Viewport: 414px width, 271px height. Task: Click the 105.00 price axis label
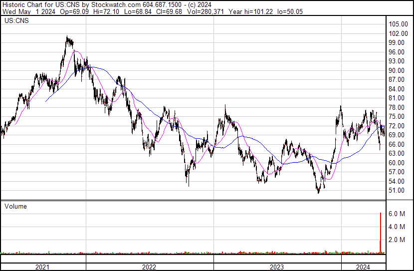[x=399, y=24]
